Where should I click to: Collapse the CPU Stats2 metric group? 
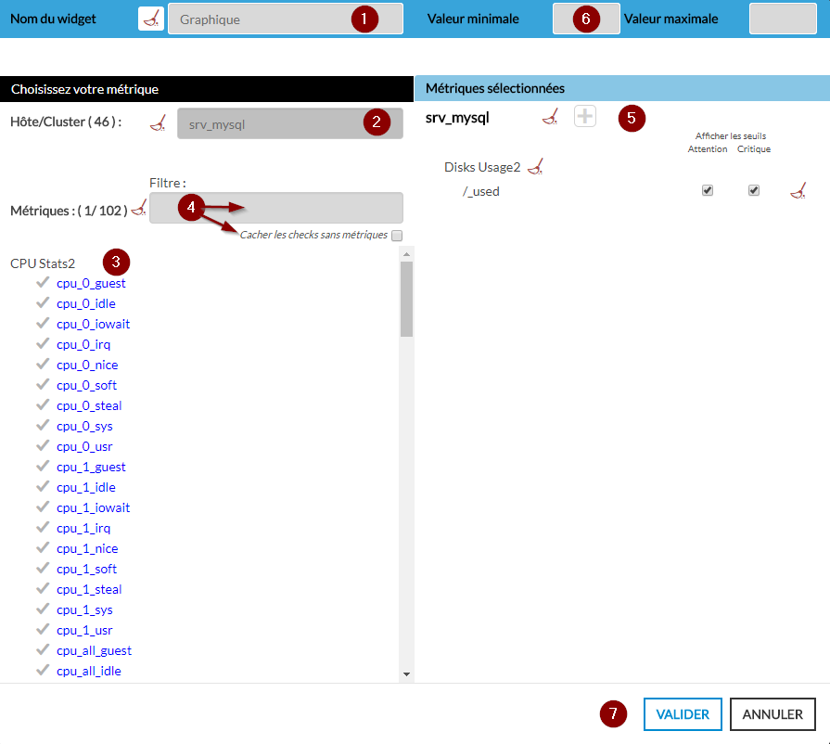point(43,263)
